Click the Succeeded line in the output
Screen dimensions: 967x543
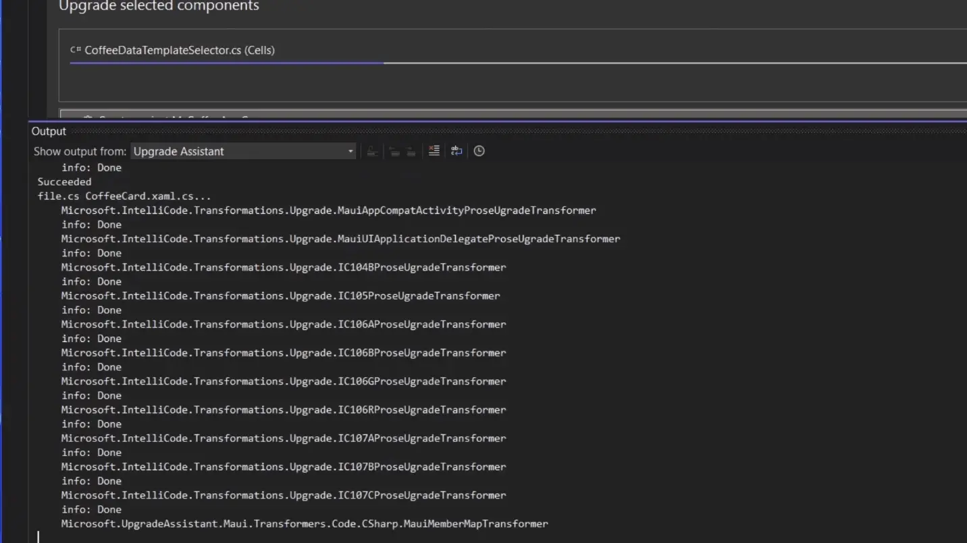point(64,181)
